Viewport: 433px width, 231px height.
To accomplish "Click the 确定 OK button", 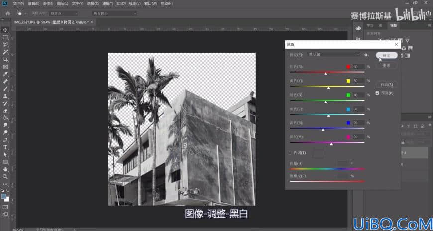I will [387, 55].
